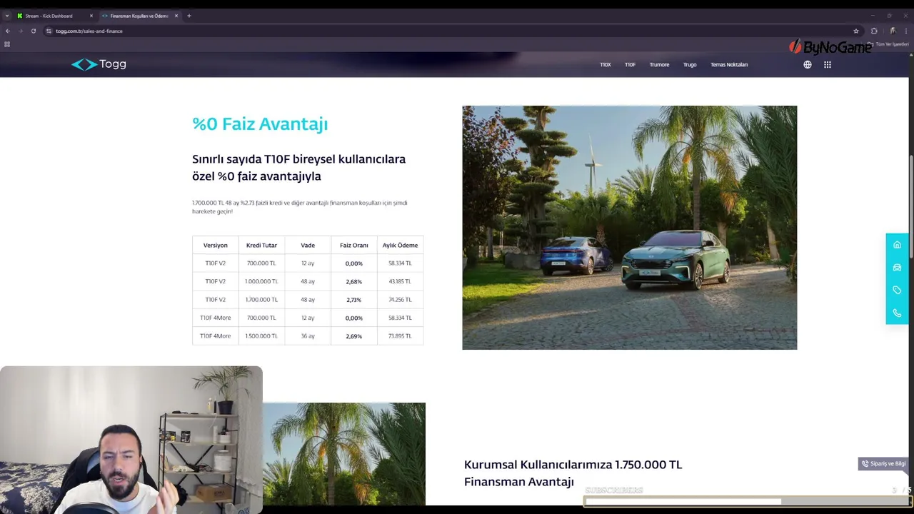Click the phone icon in side panel
This screenshot has width=914, height=514.
[x=897, y=313]
